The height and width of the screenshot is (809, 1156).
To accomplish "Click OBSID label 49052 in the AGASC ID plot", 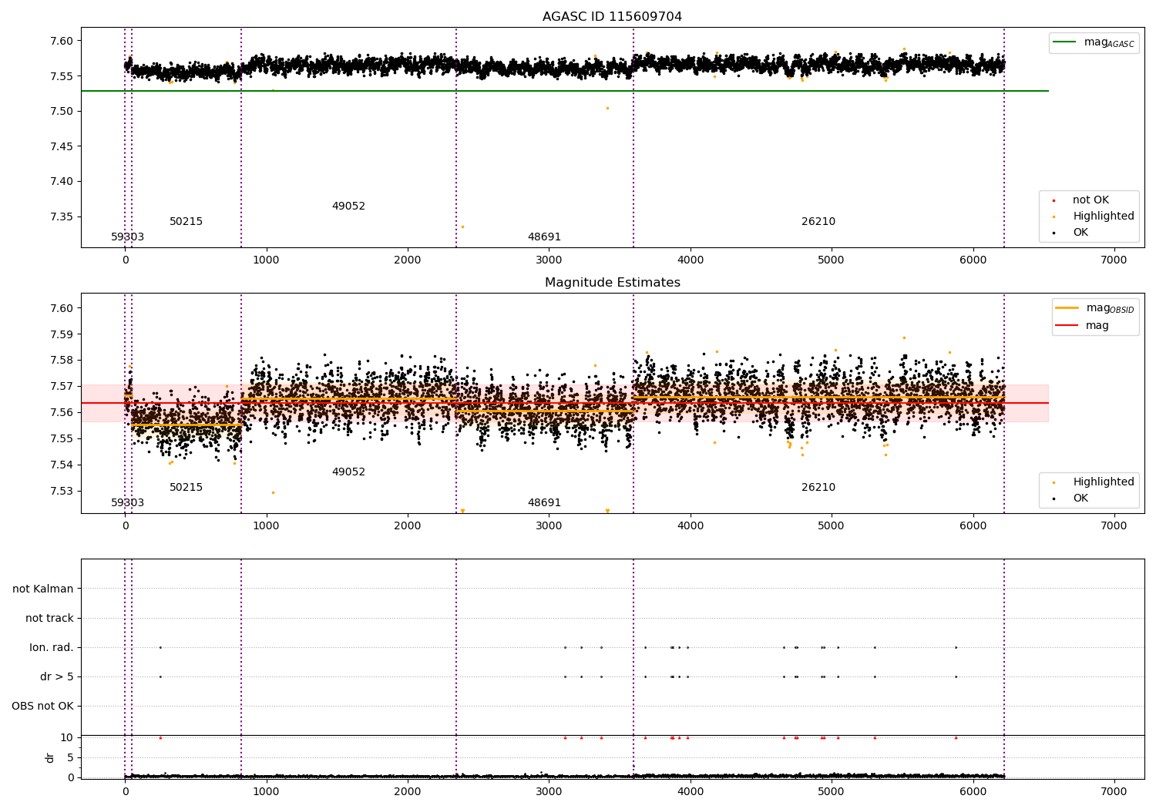I will coord(348,206).
